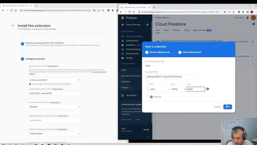Reload the left browser window page
Screen dimensions: 257x145
click(x=11, y=10)
